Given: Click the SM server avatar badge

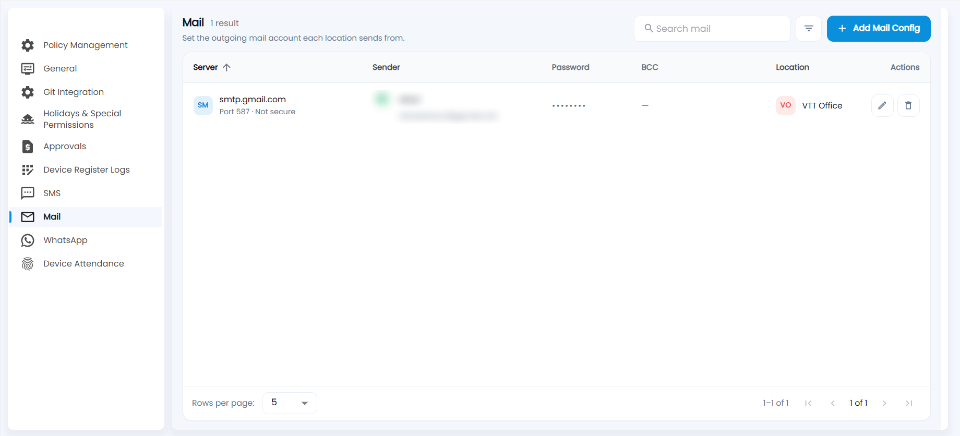Looking at the screenshot, I should [x=203, y=105].
